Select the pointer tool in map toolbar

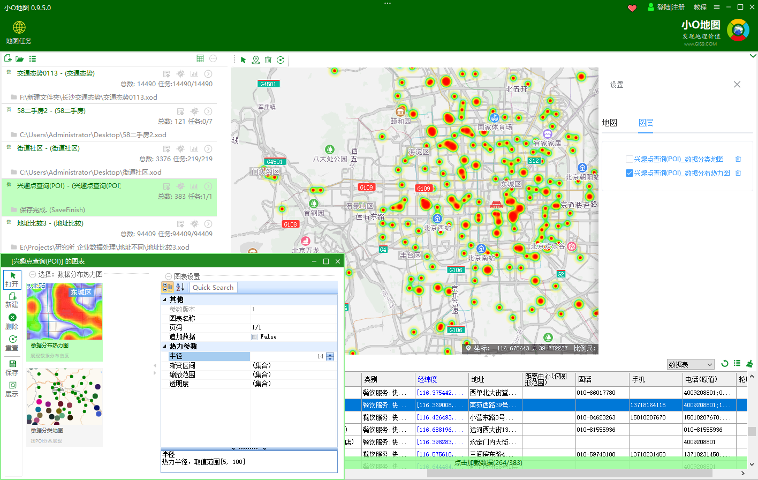point(243,60)
